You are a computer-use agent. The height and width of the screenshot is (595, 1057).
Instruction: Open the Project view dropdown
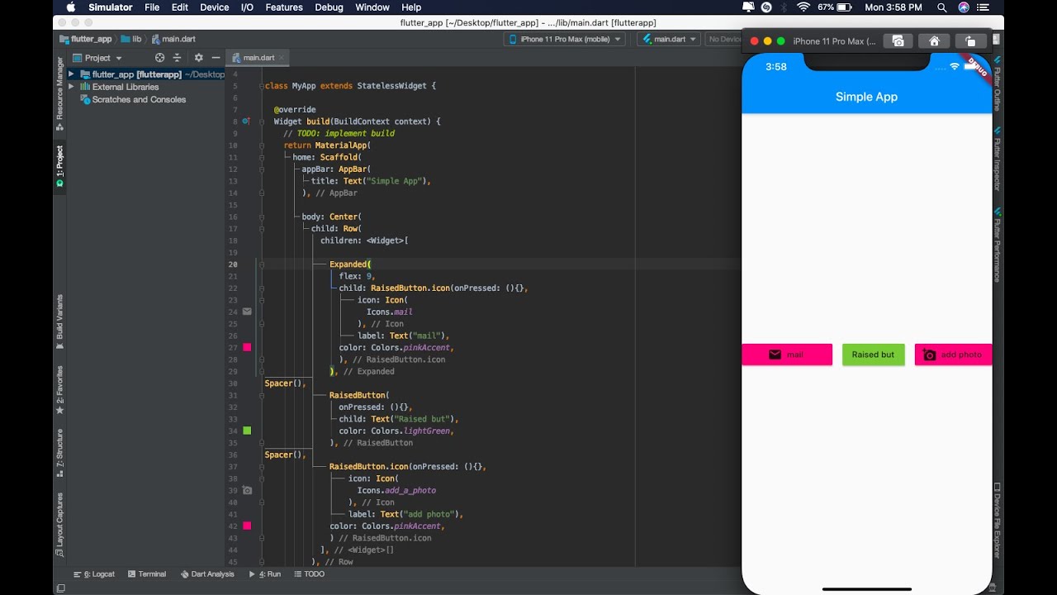[x=97, y=58]
